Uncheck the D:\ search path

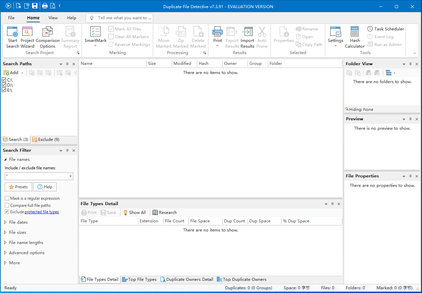(4, 85)
